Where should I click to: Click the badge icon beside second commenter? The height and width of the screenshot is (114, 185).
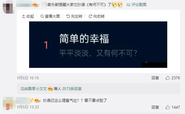pos(37,100)
